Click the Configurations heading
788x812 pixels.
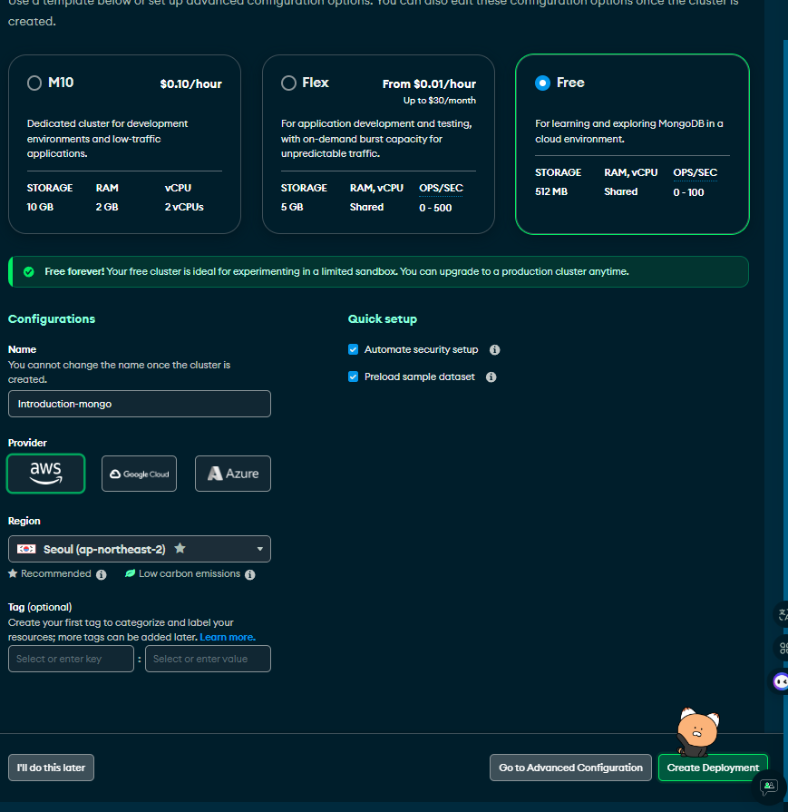(x=52, y=319)
